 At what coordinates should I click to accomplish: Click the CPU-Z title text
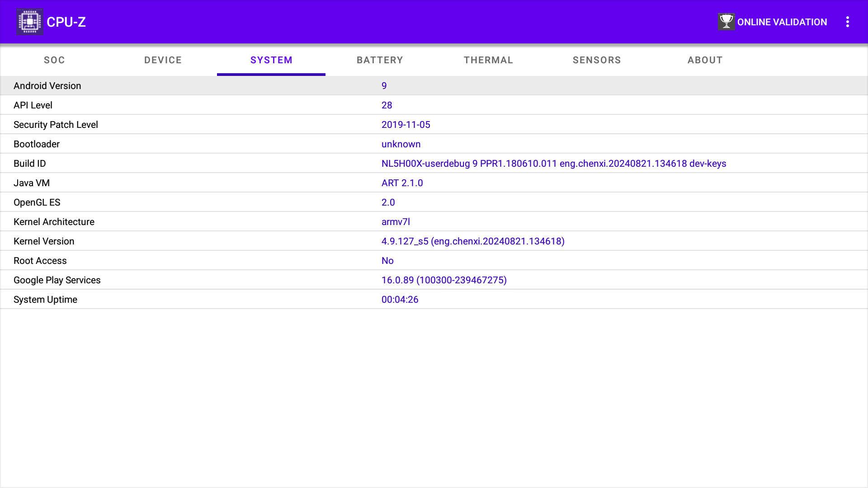(66, 22)
